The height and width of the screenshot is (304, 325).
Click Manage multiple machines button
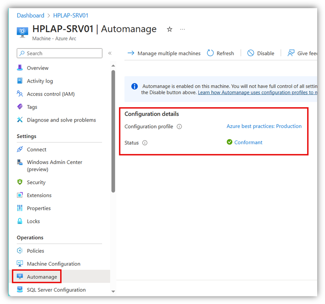pyautogui.click(x=164, y=53)
